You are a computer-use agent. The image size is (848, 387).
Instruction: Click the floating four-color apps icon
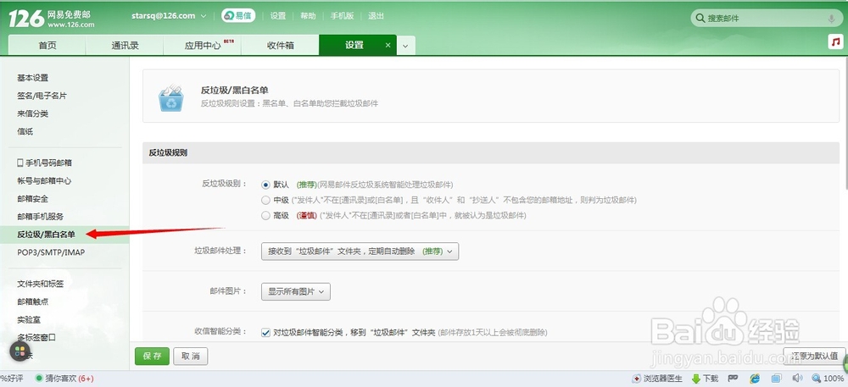[x=20, y=351]
